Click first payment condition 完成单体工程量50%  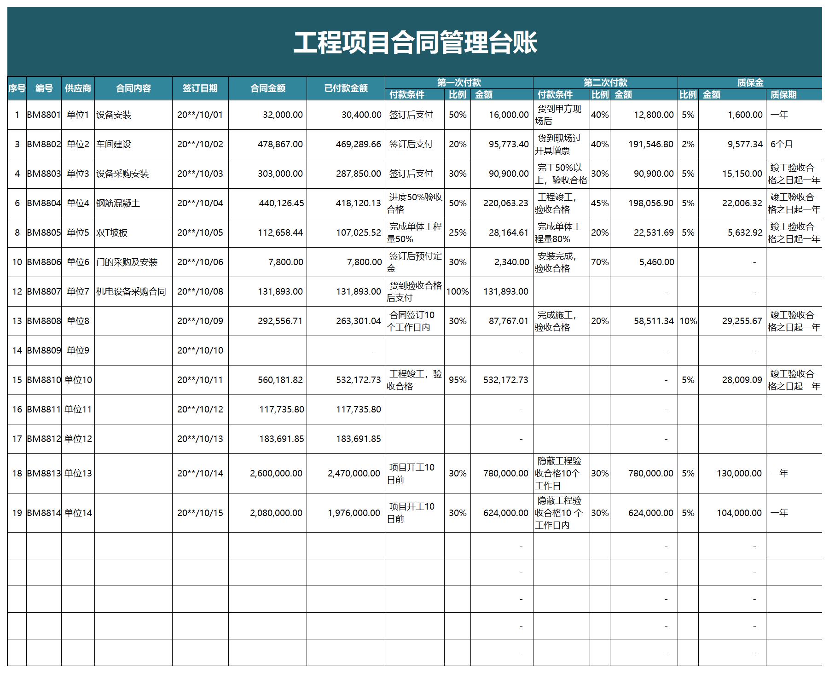click(x=415, y=232)
